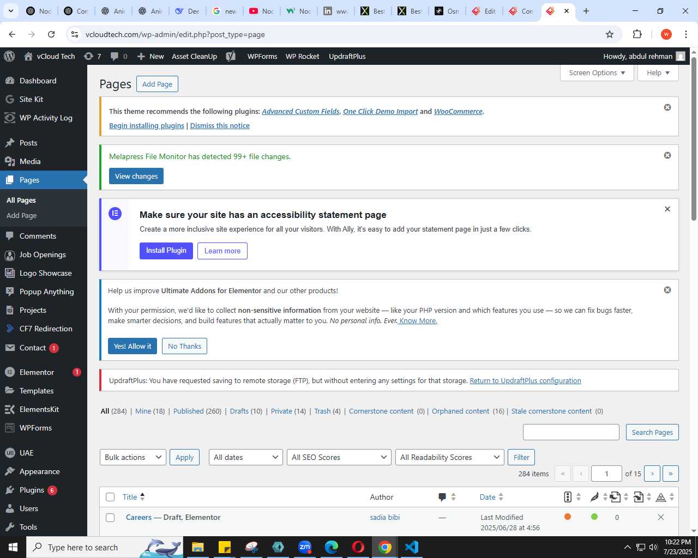Viewport: 698px width, 558px height.
Task: Dismiss Ultimate Addons for Elementor notice
Action: [667, 290]
